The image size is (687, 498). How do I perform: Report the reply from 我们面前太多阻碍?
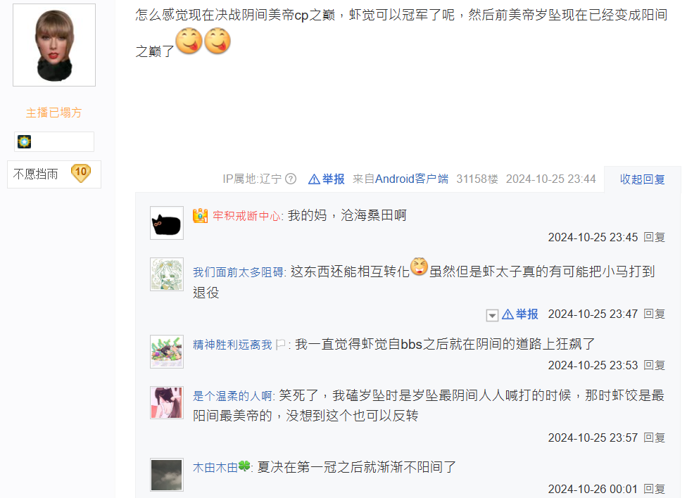[520, 314]
